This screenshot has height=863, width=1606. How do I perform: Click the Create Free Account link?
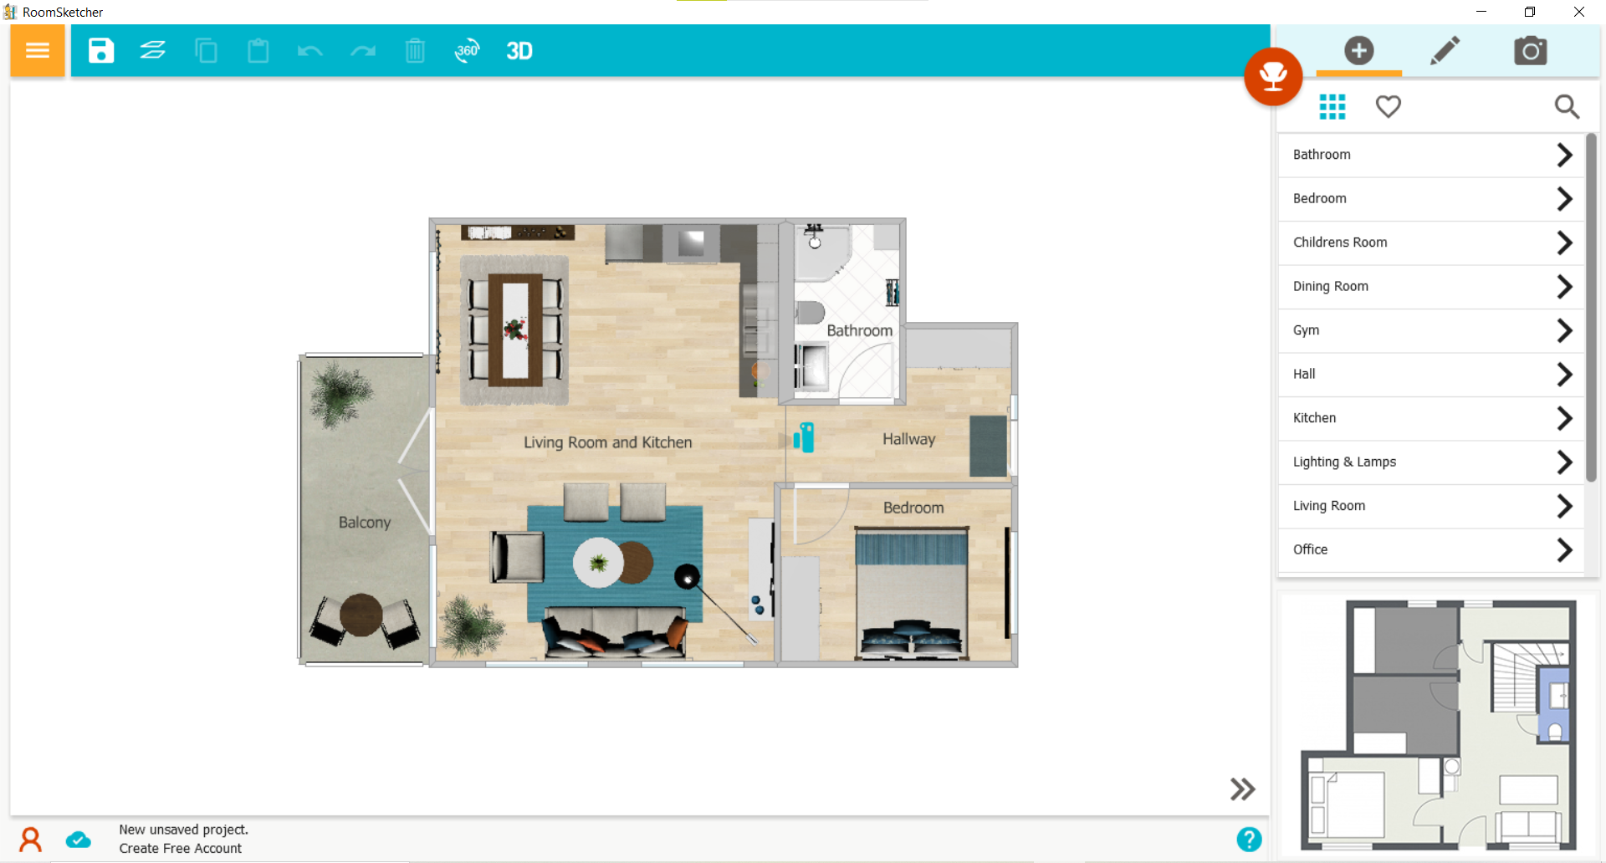click(x=181, y=848)
